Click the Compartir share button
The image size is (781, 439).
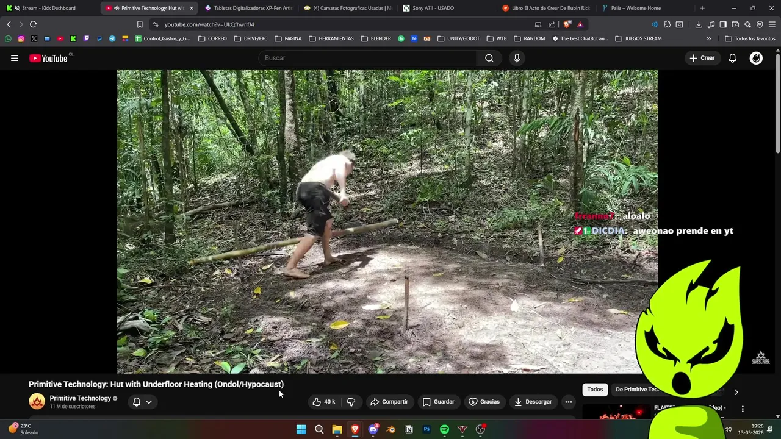389,402
